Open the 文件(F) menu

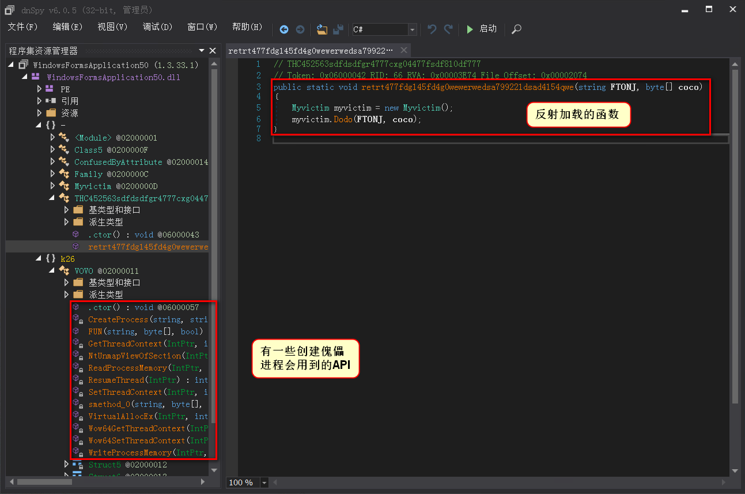pyautogui.click(x=22, y=27)
